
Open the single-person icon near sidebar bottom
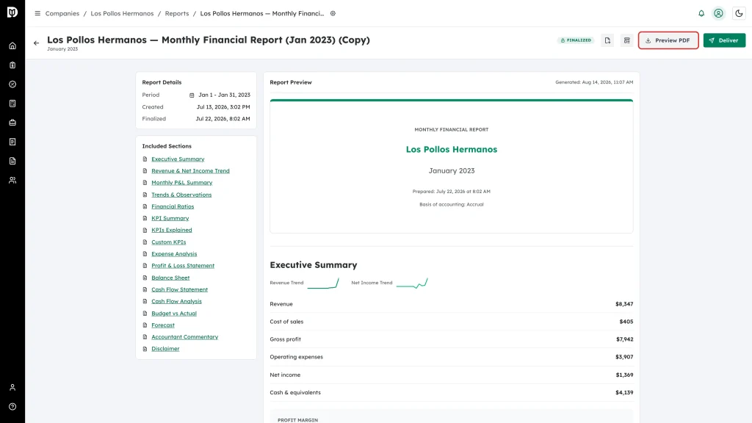[x=12, y=388]
